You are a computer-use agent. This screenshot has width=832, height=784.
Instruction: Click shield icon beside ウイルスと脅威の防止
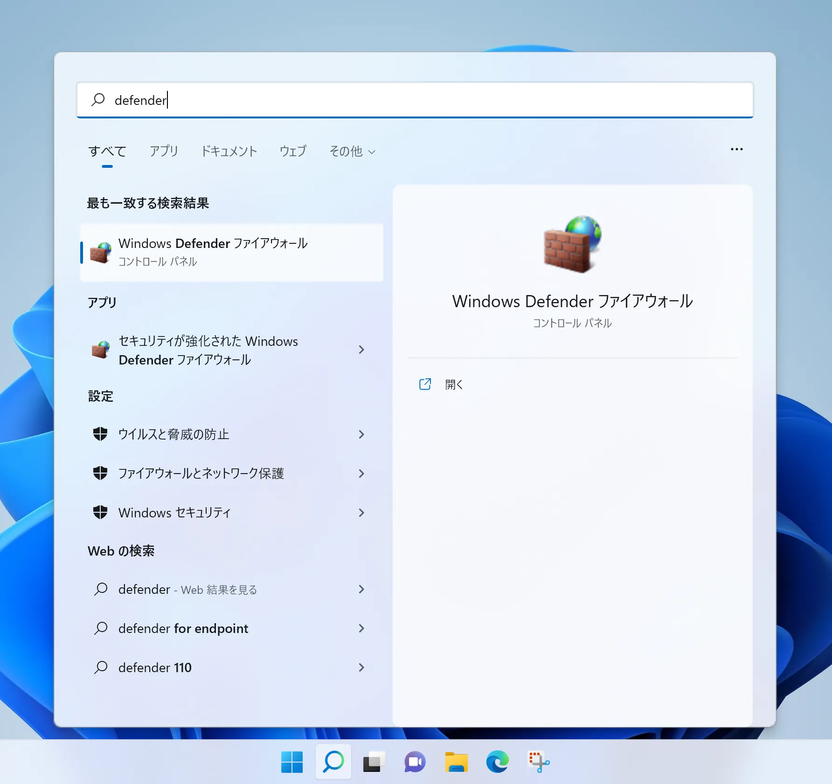pos(100,434)
